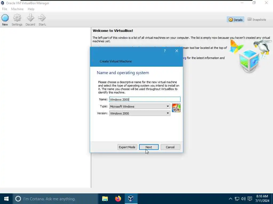Click the VirtualBox taskbar icon

[131, 199]
